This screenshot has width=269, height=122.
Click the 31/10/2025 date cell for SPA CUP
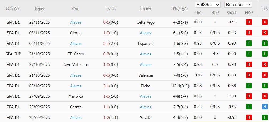coord(40,54)
